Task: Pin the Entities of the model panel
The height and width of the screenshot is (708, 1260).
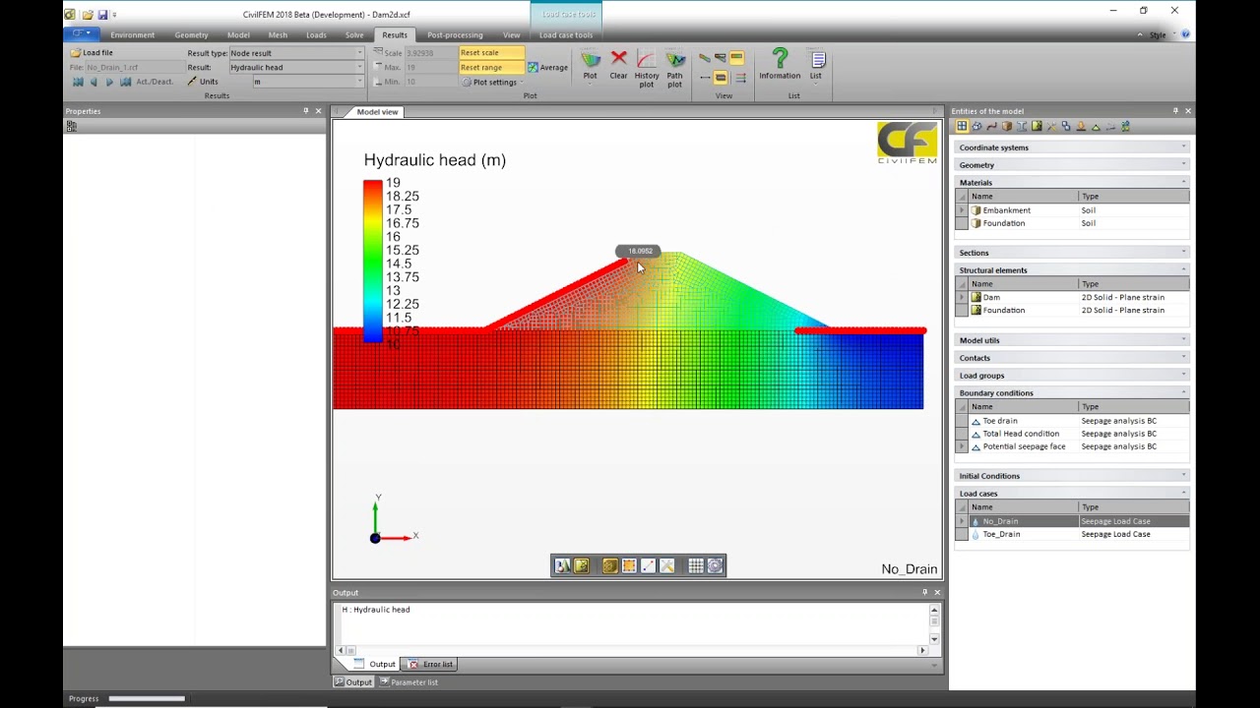Action: click(1175, 111)
